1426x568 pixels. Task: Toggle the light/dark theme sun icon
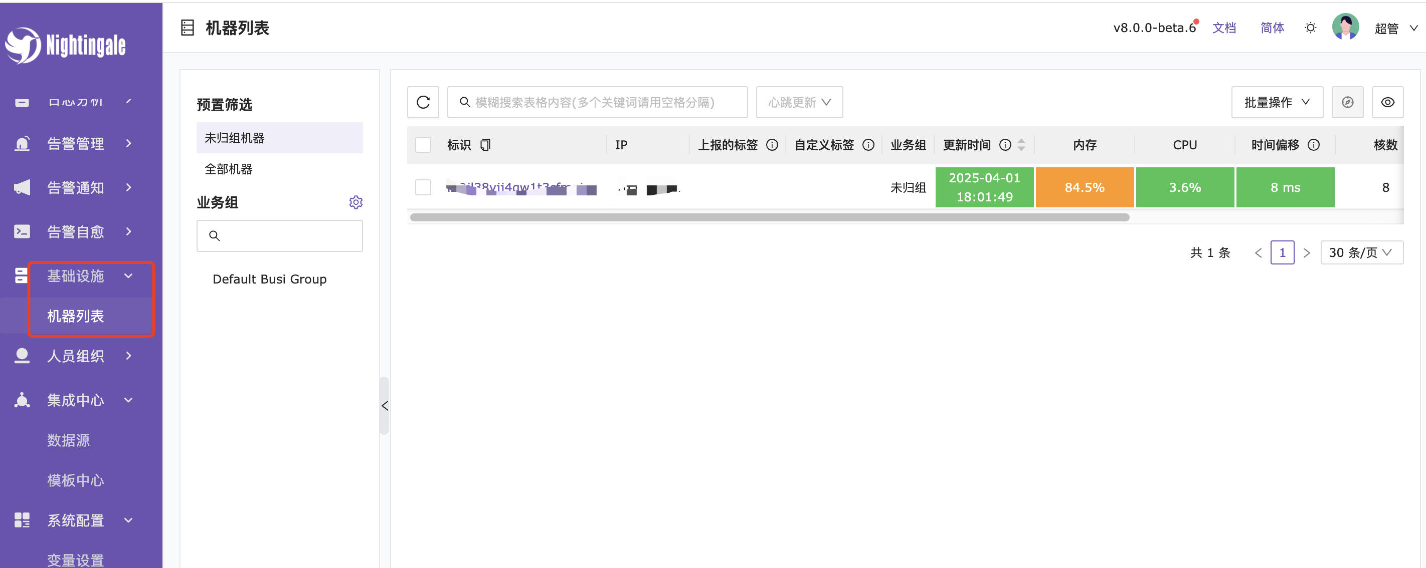coord(1310,28)
